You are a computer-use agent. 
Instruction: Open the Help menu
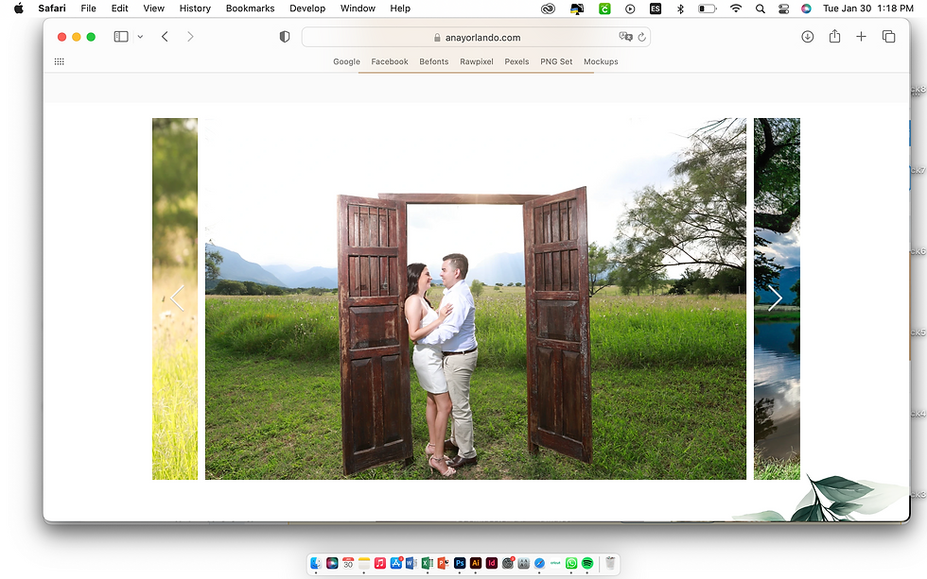click(x=400, y=9)
